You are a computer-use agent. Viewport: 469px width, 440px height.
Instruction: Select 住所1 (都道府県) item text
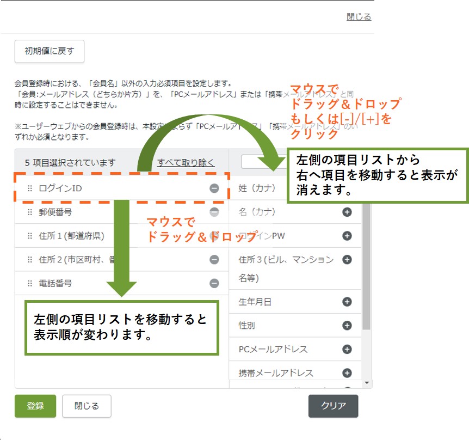pos(71,236)
